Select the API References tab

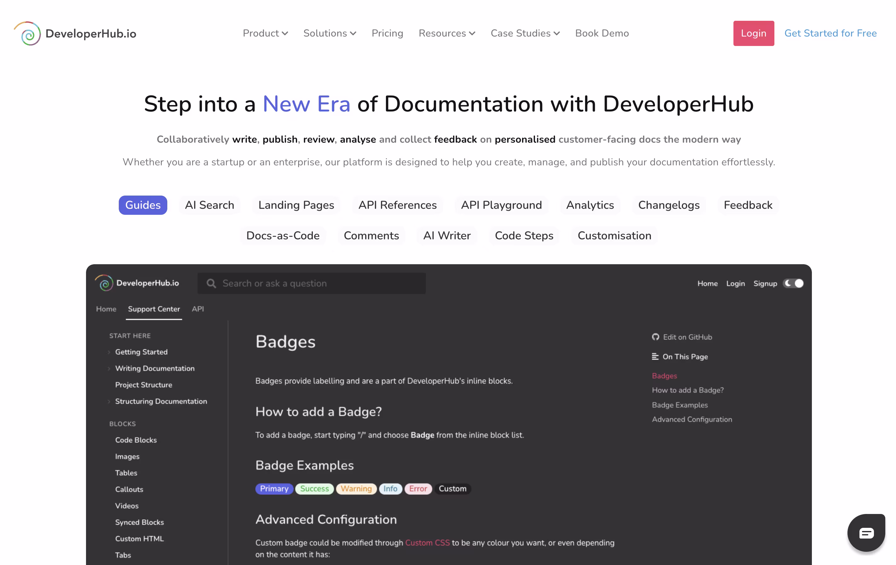pyautogui.click(x=397, y=205)
